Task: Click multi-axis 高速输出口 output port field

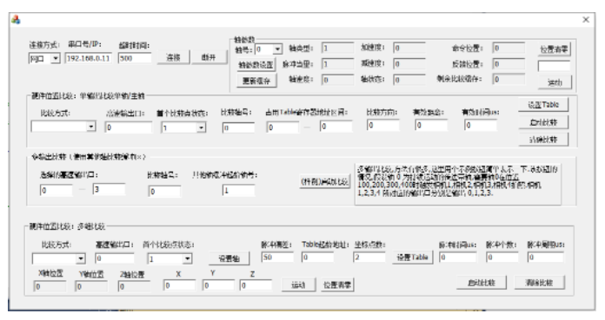Action: point(115,258)
